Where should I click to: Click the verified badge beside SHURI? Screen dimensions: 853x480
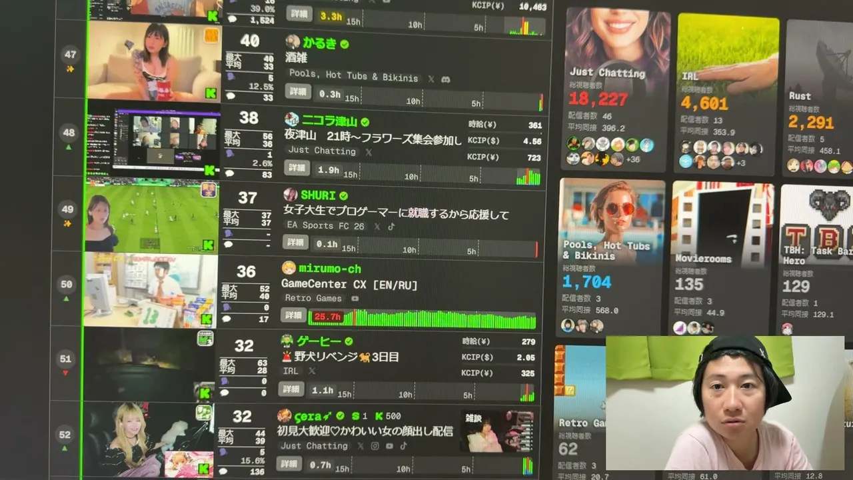click(x=344, y=196)
